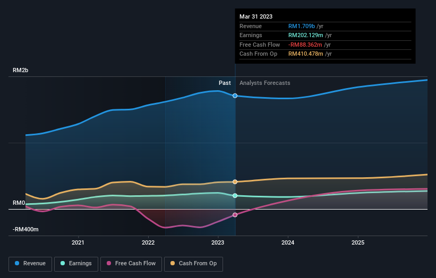Toggle the Earnings legend button
Screen dimensions: 436x278
tap(76, 264)
